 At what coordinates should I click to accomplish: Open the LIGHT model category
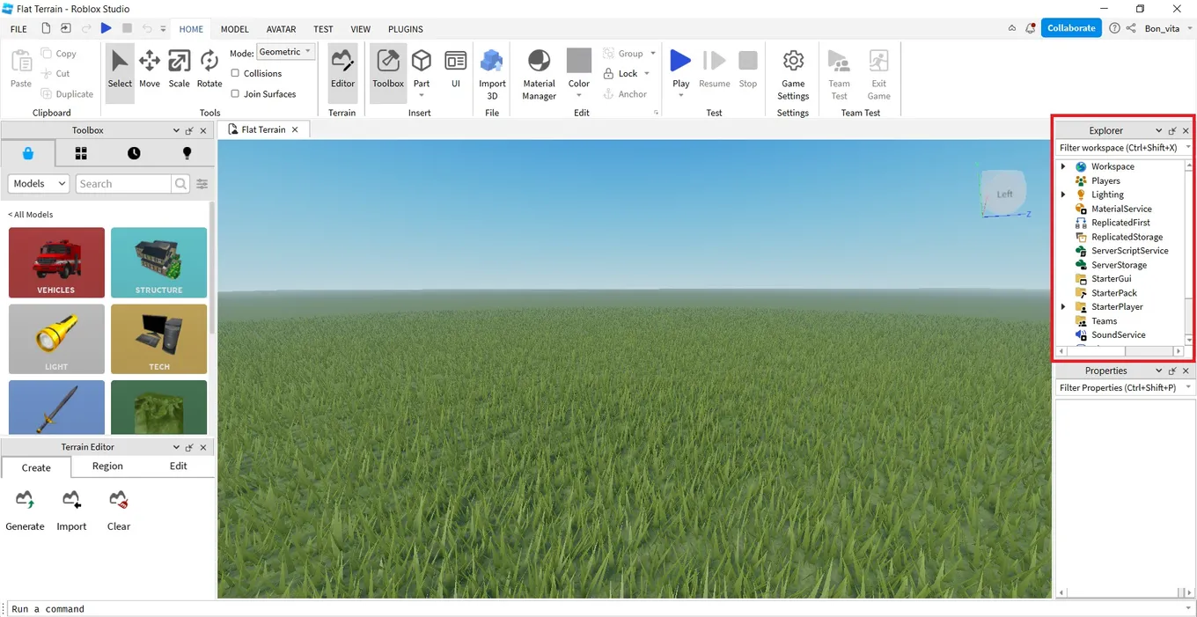click(56, 339)
